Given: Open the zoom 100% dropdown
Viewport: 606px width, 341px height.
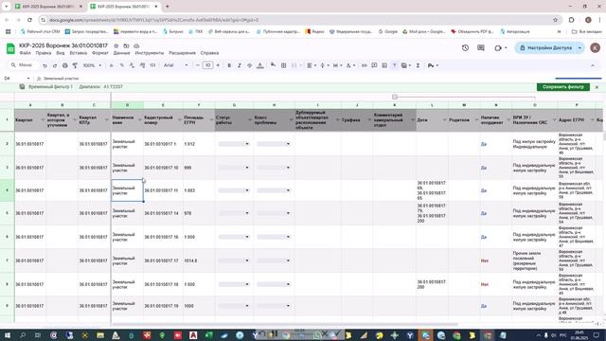Looking at the screenshot, I should [93, 65].
